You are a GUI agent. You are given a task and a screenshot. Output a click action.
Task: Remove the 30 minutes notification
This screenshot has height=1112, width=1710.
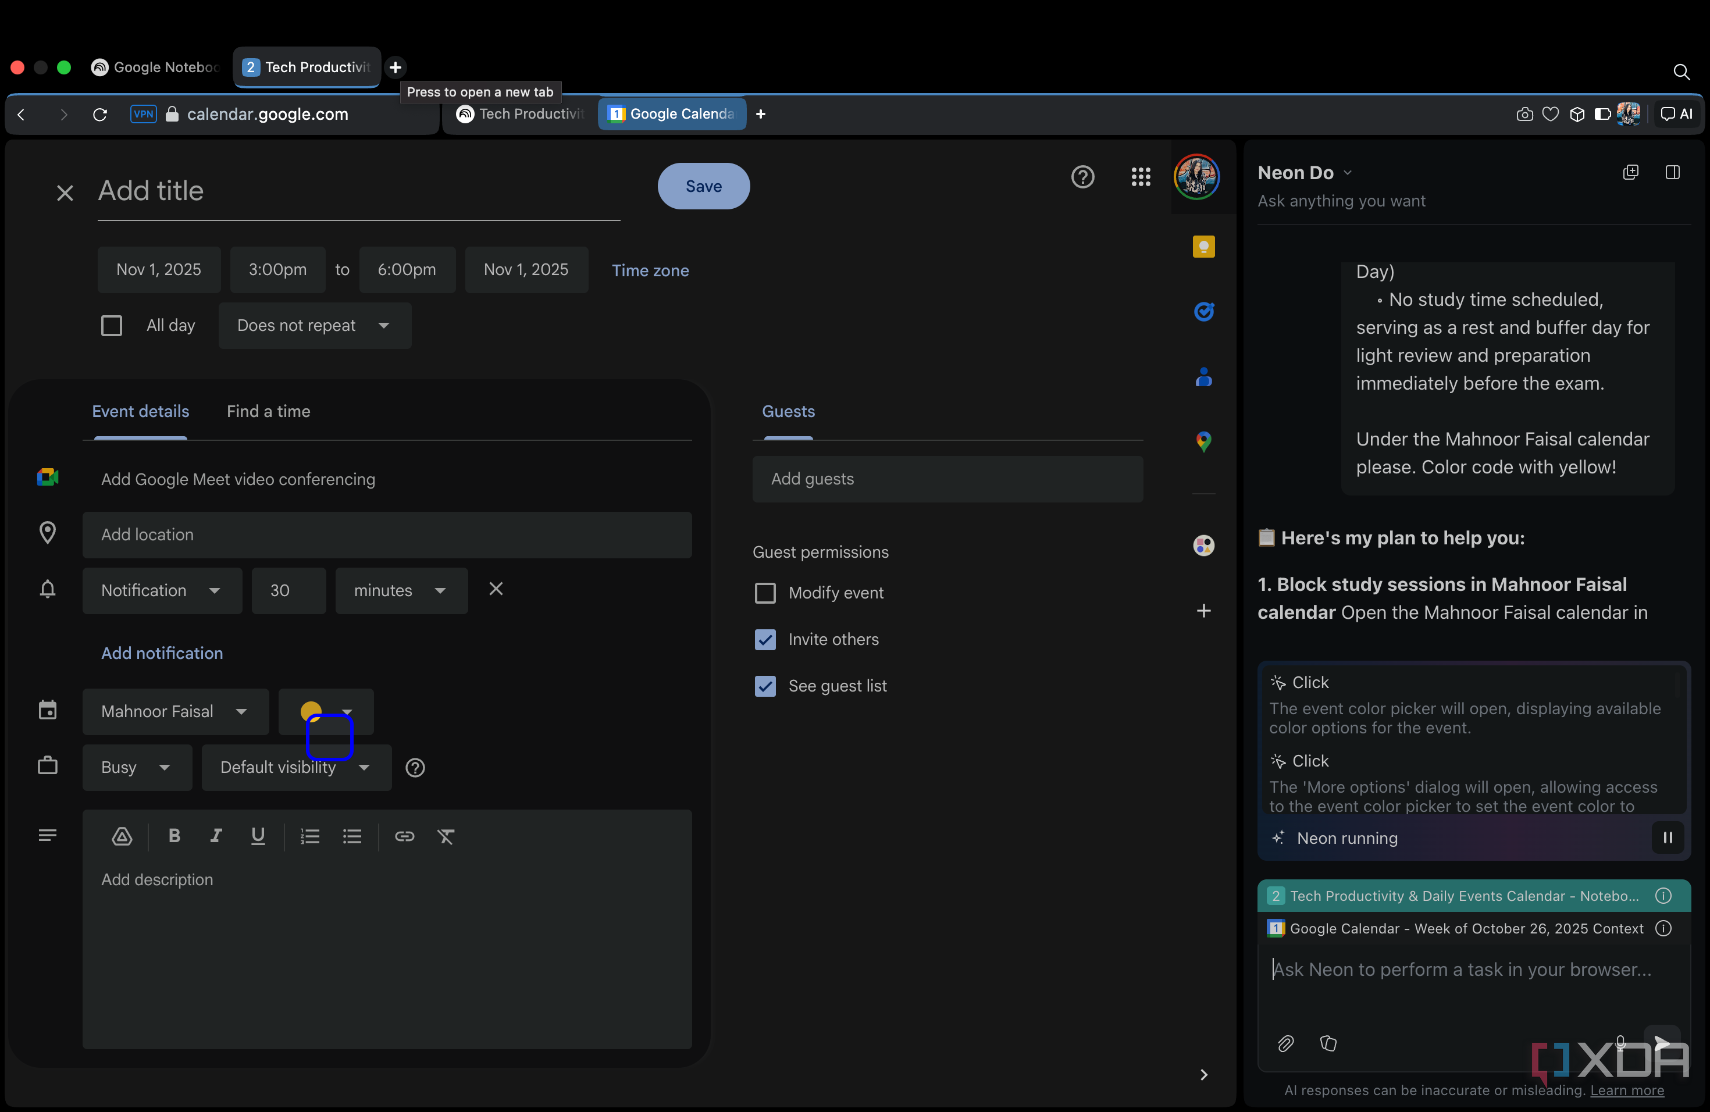496,589
